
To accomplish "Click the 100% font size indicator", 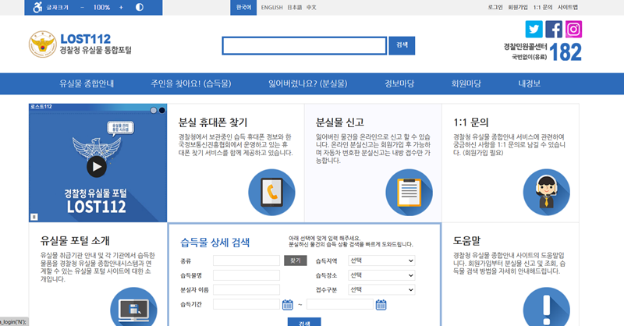I will click(x=101, y=8).
